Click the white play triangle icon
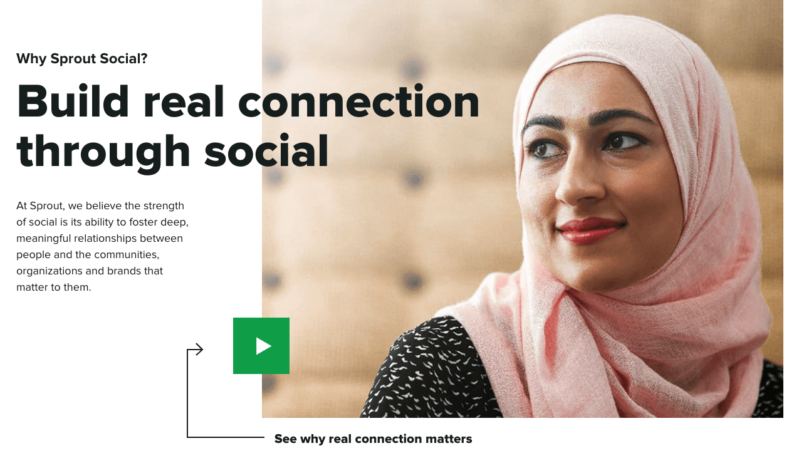Viewport: 799px width, 473px height. (x=263, y=346)
